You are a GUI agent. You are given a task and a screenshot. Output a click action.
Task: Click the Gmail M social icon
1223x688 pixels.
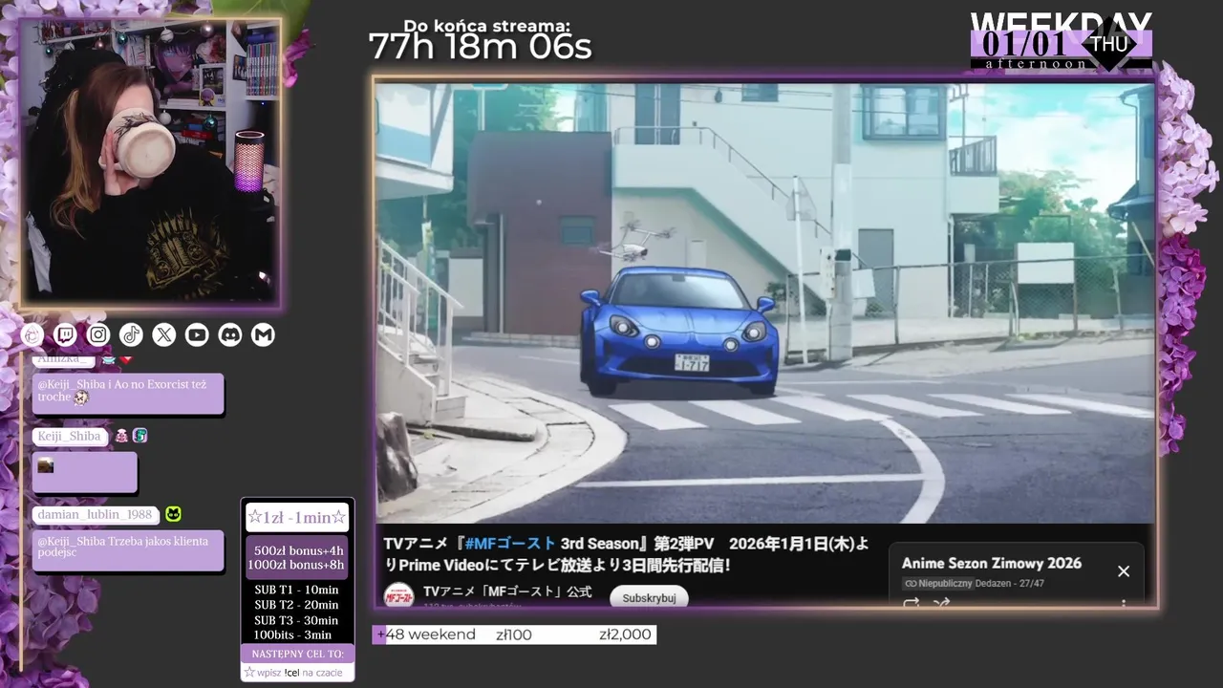[x=263, y=334]
